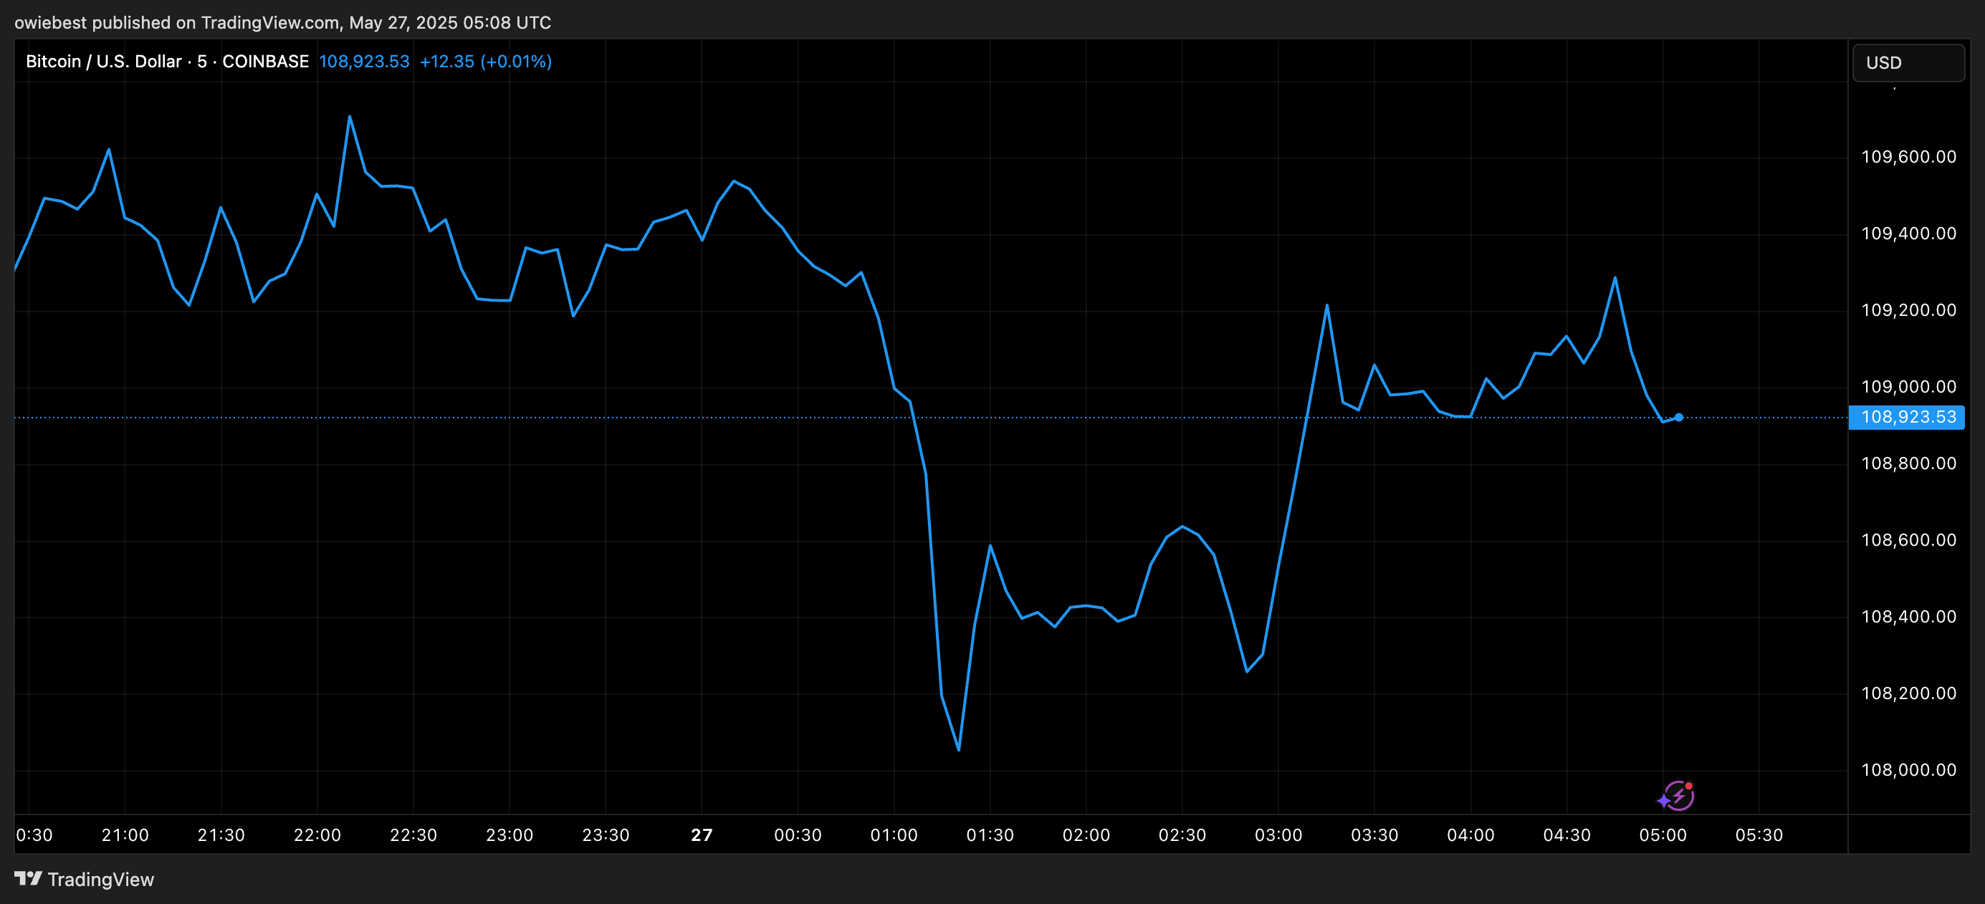Click the 108,600.00 price axis label
The width and height of the screenshot is (1985, 904).
[1909, 540]
